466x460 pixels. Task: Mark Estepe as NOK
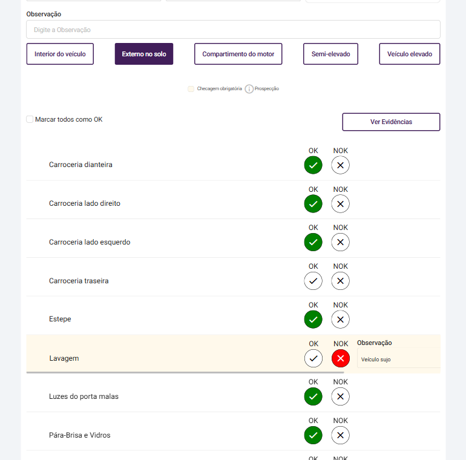pyautogui.click(x=340, y=320)
